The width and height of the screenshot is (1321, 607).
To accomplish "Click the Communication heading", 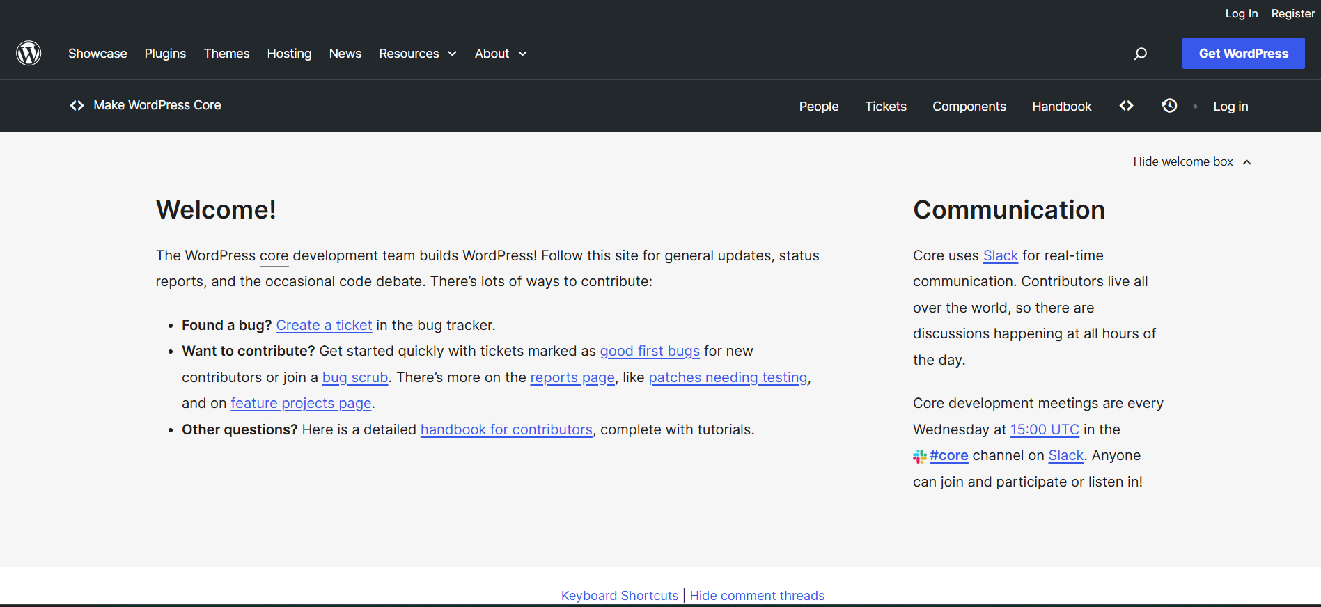I will 1009,210.
